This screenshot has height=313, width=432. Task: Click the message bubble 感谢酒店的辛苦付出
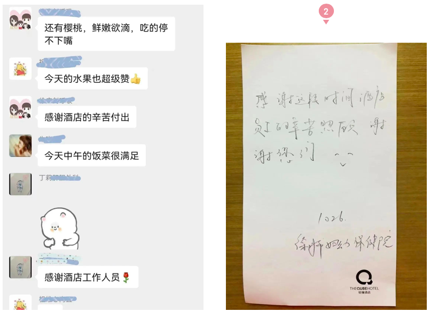click(x=87, y=117)
